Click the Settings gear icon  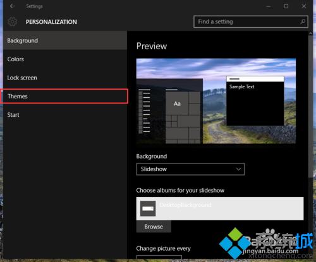[13, 21]
